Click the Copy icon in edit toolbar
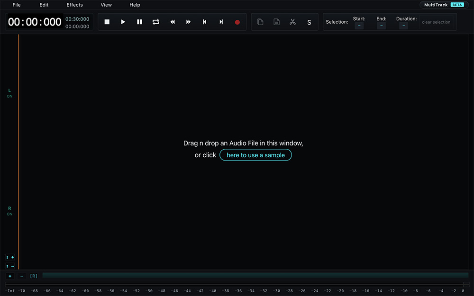This screenshot has width=474, height=296. pos(260,22)
